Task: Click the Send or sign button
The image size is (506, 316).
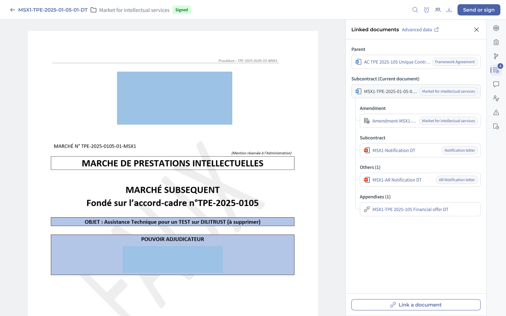Action: click(x=479, y=10)
